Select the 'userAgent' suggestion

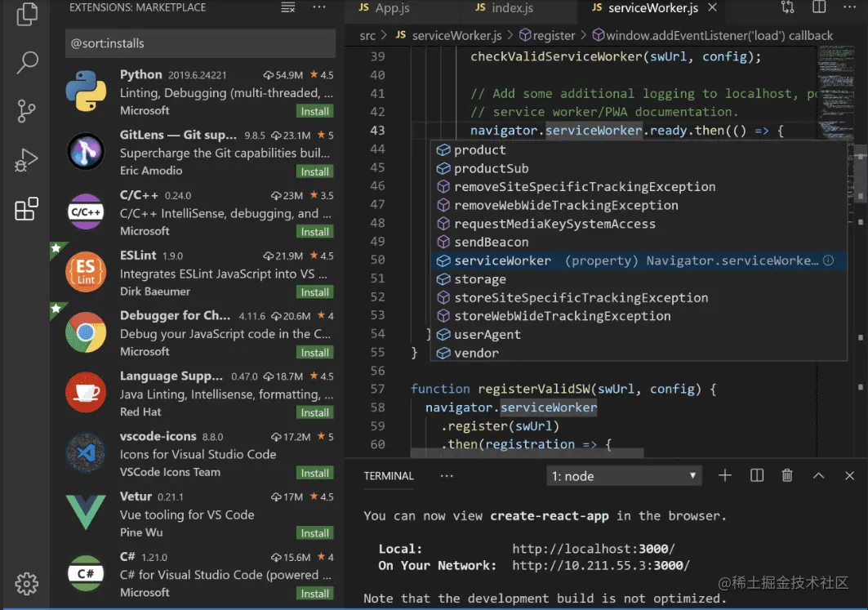click(x=639, y=334)
